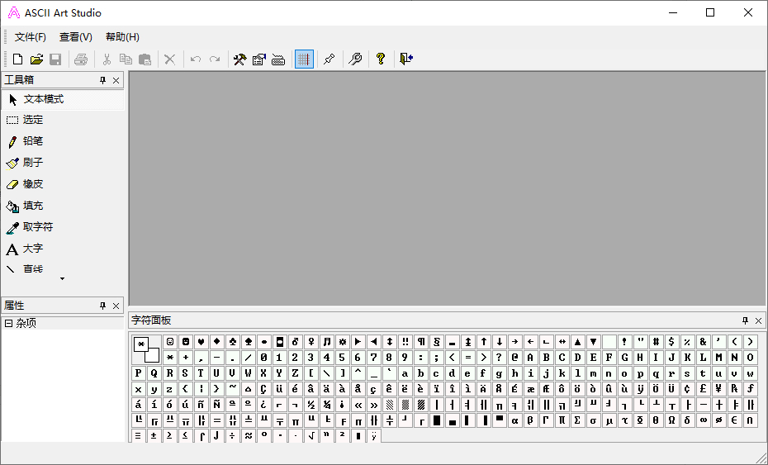Pick the # hash character
Image resolution: width=768 pixels, height=465 pixels.
coord(656,341)
